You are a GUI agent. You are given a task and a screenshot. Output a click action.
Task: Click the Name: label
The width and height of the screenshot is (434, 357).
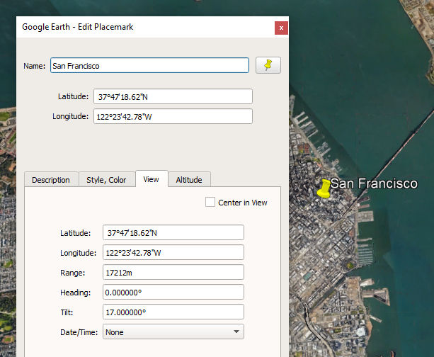[34, 66]
